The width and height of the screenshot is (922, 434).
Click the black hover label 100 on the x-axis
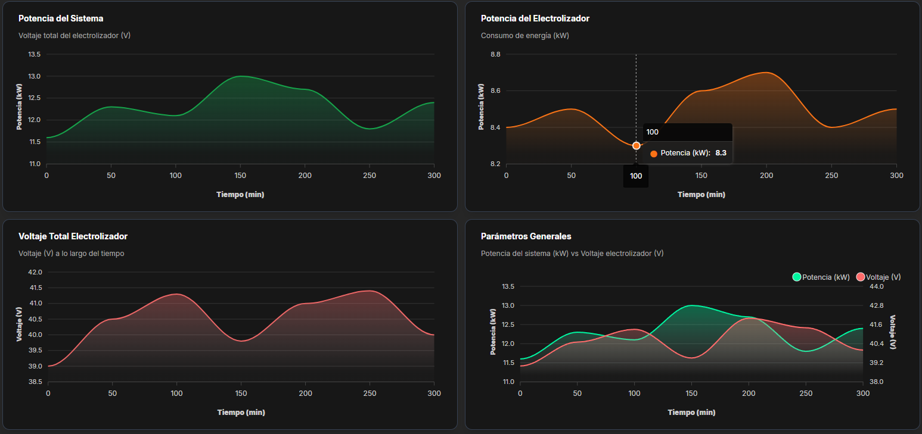(636, 176)
